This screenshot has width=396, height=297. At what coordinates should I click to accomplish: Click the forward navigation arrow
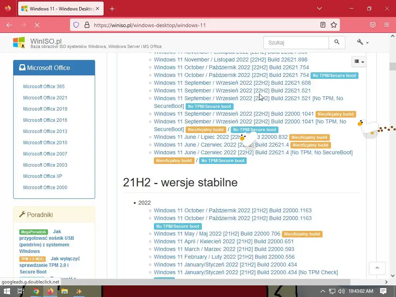[23, 25]
